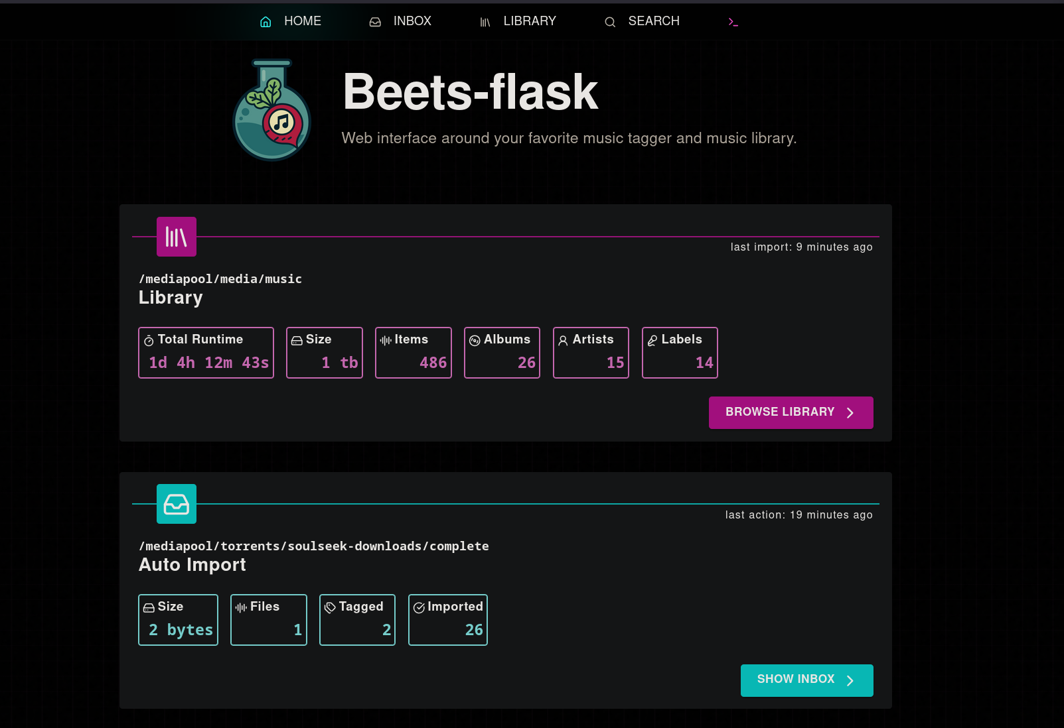Click the chevron arrow inside Show Inbox
Viewport: 1064px width, 728px height.
[x=850, y=680]
